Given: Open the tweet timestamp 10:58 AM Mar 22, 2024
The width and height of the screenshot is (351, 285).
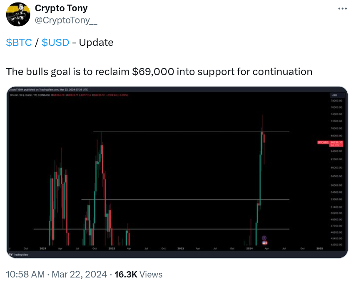Looking at the screenshot, I should click(x=56, y=275).
